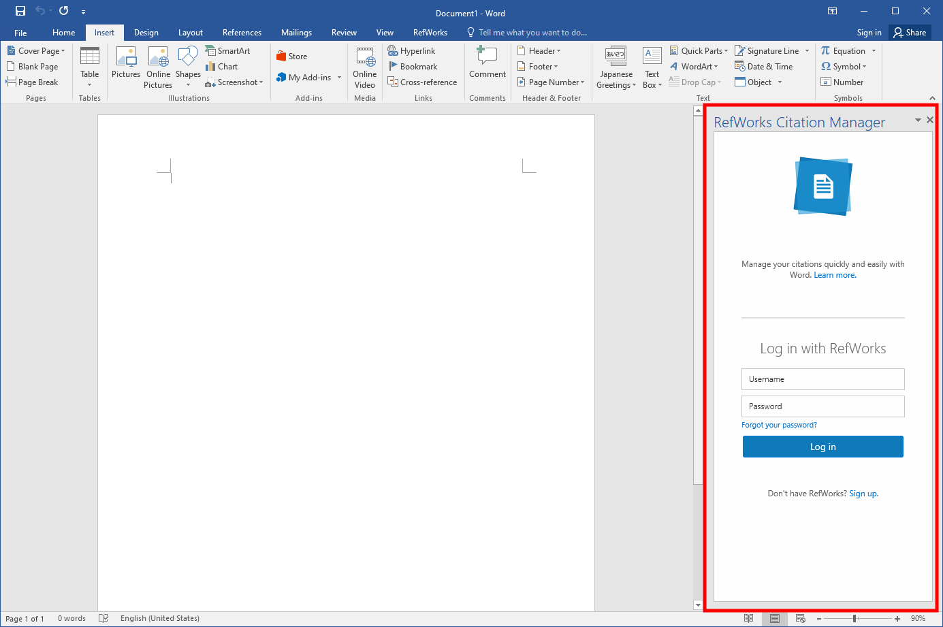Switch to the Review tab

click(x=344, y=33)
